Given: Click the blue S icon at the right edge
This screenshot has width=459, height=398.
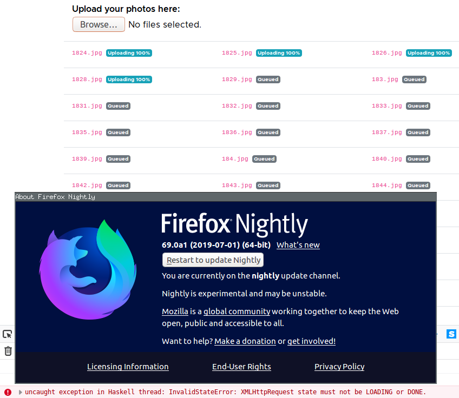Looking at the screenshot, I should click(451, 334).
